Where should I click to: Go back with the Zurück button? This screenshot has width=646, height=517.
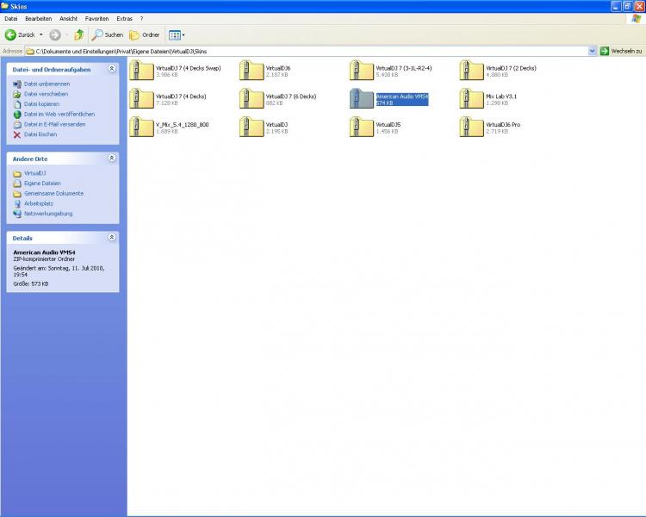point(20,35)
